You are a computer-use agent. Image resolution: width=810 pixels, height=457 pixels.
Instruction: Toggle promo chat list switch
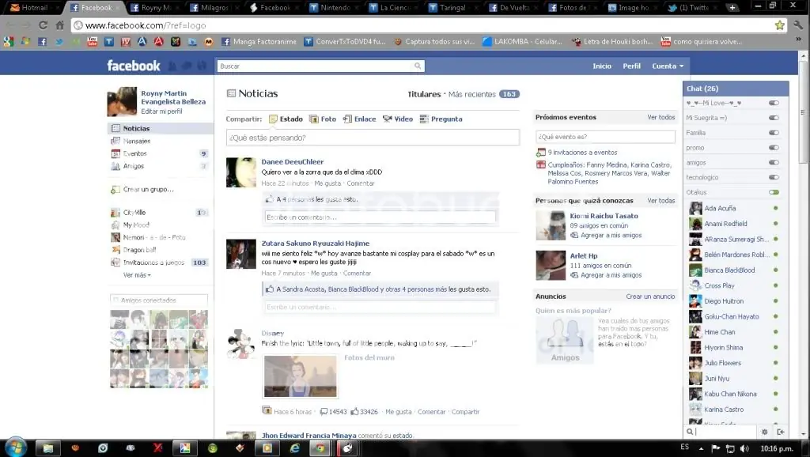point(774,148)
